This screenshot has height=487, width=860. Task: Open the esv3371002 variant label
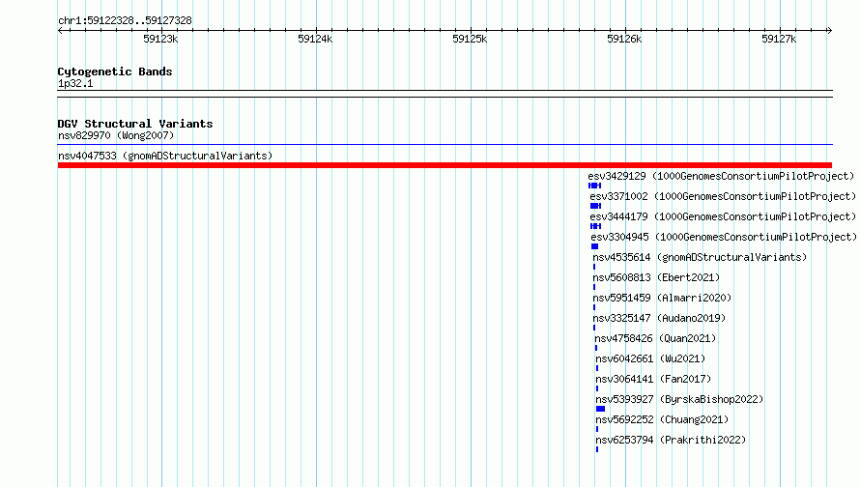point(723,196)
